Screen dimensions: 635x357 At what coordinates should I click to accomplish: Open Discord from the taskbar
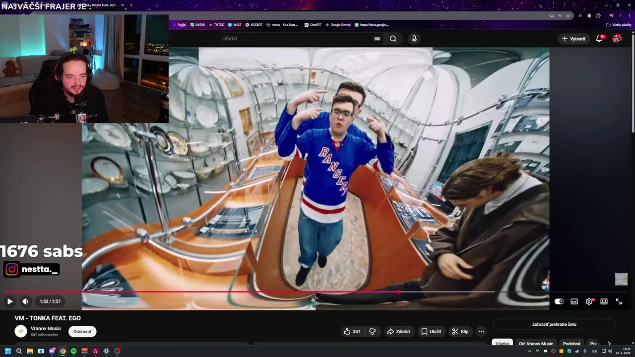(x=52, y=351)
